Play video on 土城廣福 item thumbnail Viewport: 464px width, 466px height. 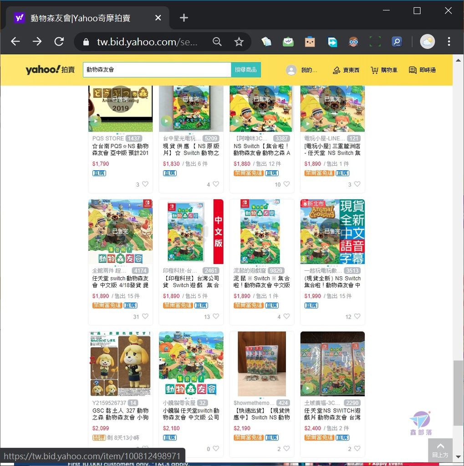tap(307, 388)
